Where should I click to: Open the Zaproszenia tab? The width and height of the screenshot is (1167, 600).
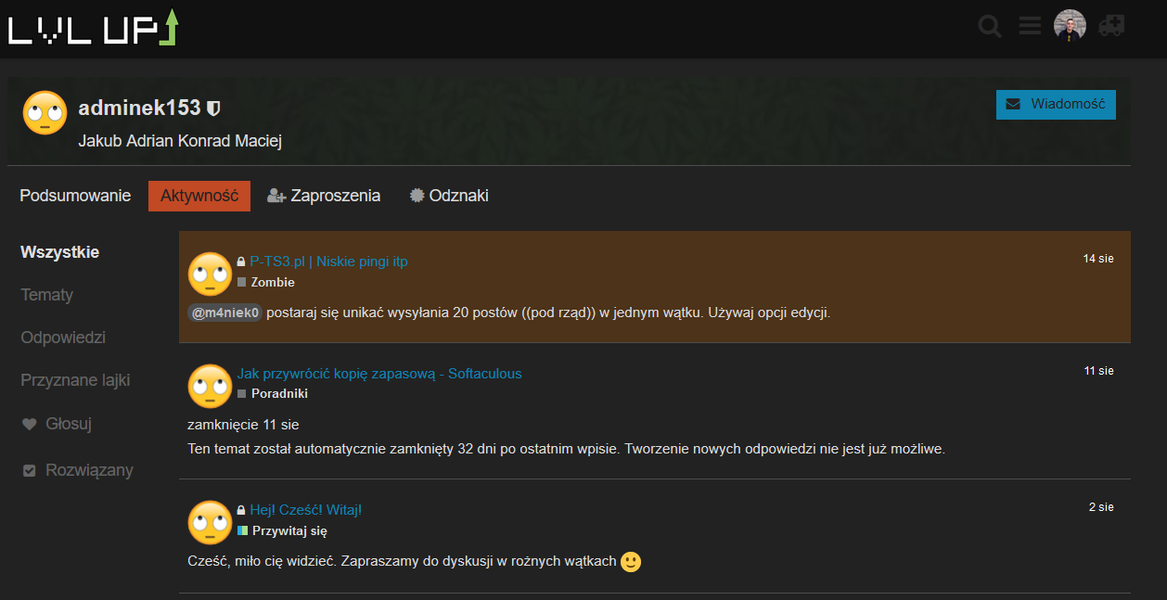pos(324,196)
